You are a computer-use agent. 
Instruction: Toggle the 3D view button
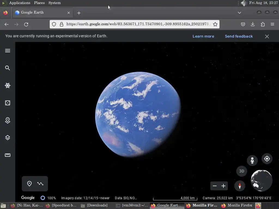click(x=241, y=171)
